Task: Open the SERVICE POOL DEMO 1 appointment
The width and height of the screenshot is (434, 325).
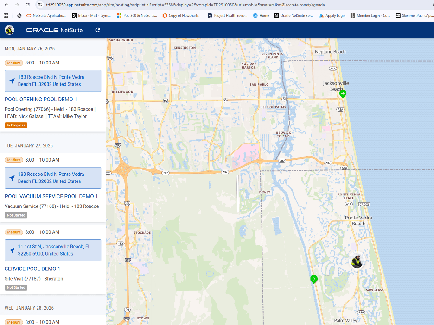Action: point(32,269)
